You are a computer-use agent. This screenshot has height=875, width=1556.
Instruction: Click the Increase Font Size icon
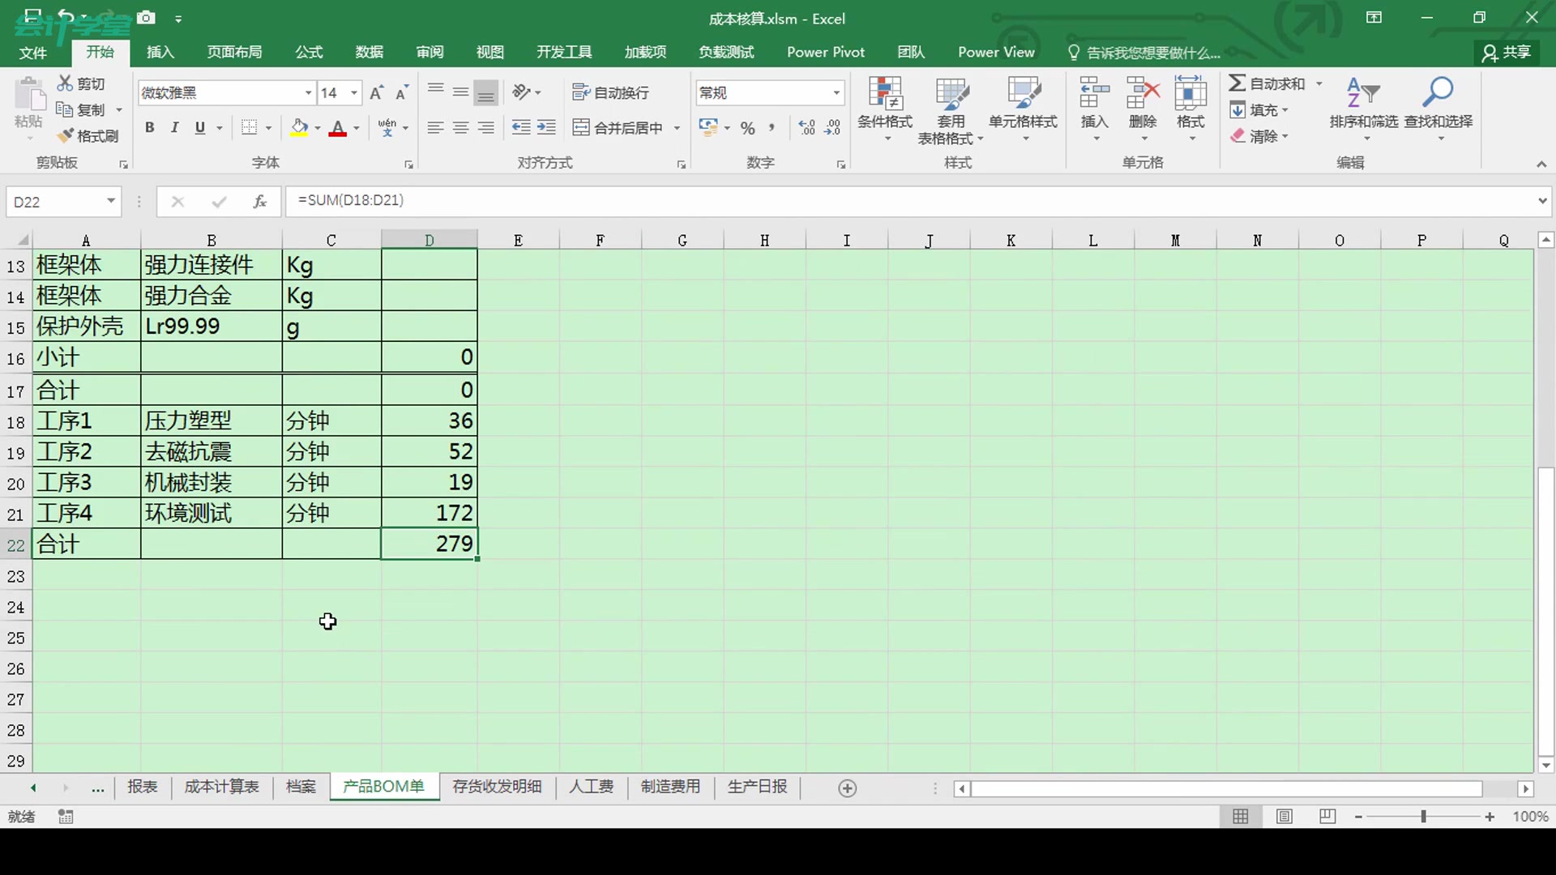click(x=376, y=93)
